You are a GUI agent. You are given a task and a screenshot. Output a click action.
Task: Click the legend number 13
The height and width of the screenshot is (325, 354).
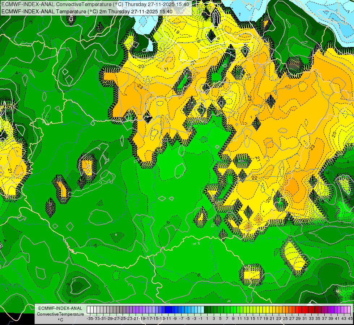pyautogui.click(x=246, y=318)
